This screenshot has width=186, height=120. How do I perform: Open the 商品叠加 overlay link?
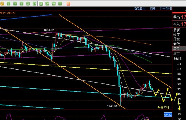point(140,9)
